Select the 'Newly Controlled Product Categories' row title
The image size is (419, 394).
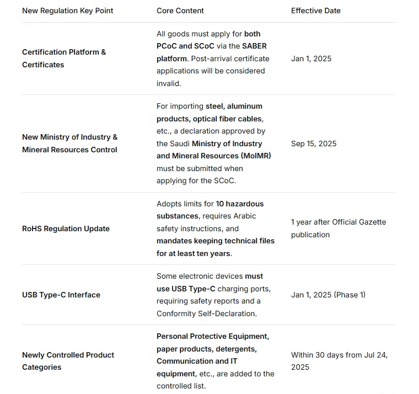pyautogui.click(x=68, y=361)
